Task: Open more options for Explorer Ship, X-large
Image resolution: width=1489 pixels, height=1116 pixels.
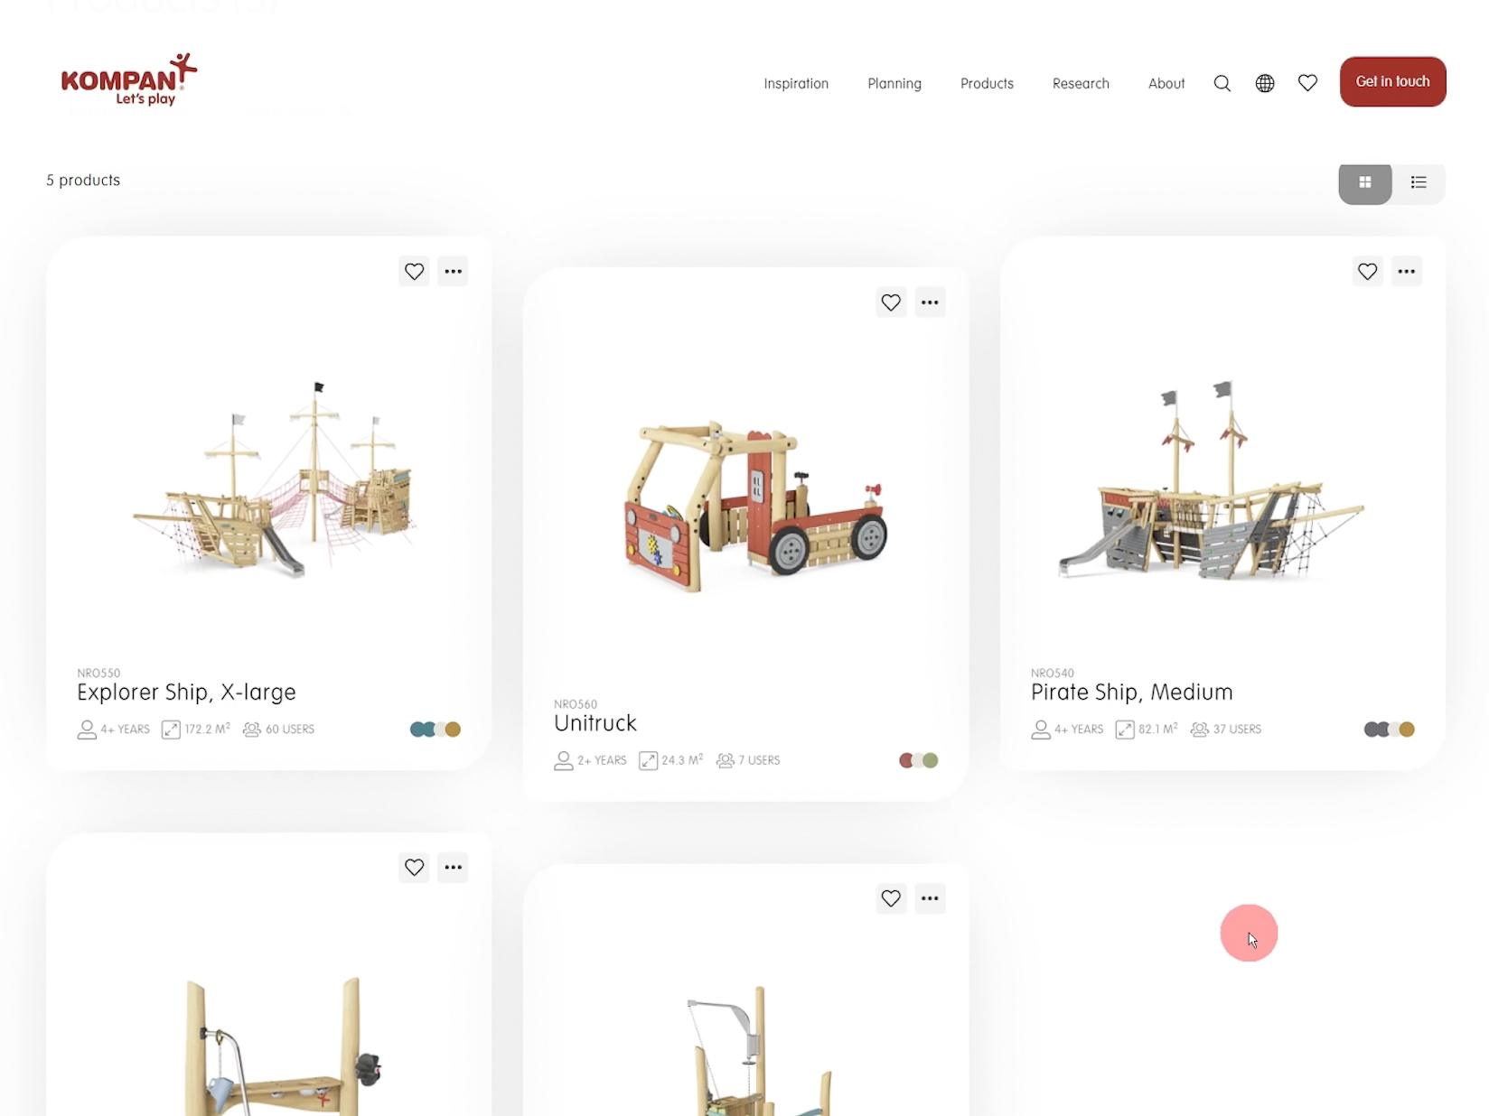Action: pos(453,271)
